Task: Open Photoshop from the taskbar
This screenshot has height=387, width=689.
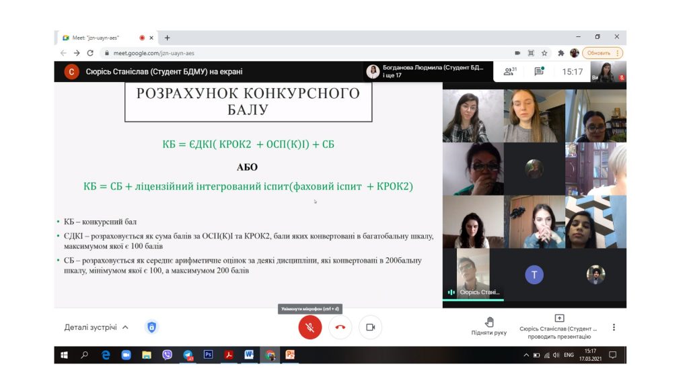Action: tap(208, 355)
